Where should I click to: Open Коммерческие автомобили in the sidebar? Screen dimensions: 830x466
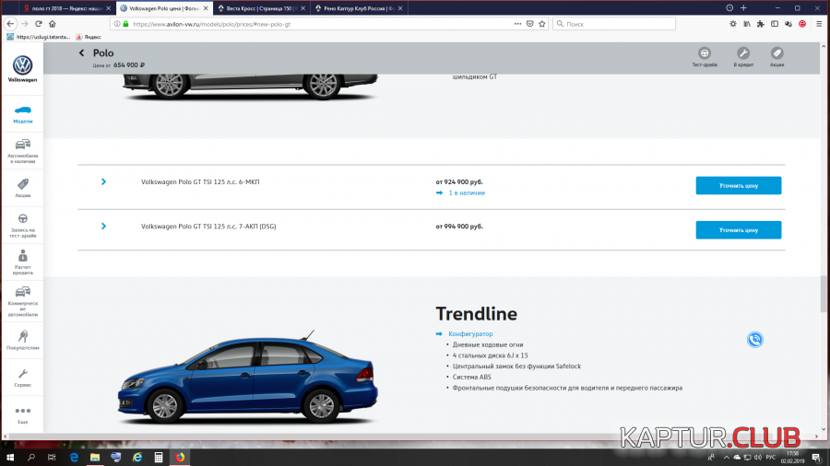click(x=23, y=301)
